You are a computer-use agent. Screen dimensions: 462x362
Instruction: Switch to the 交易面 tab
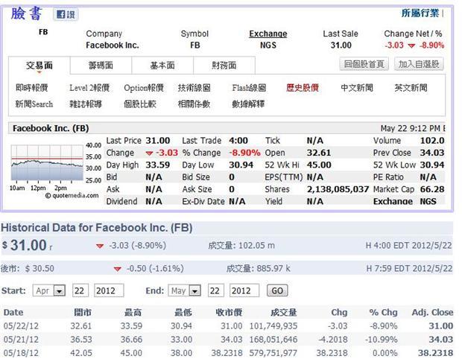(39, 66)
